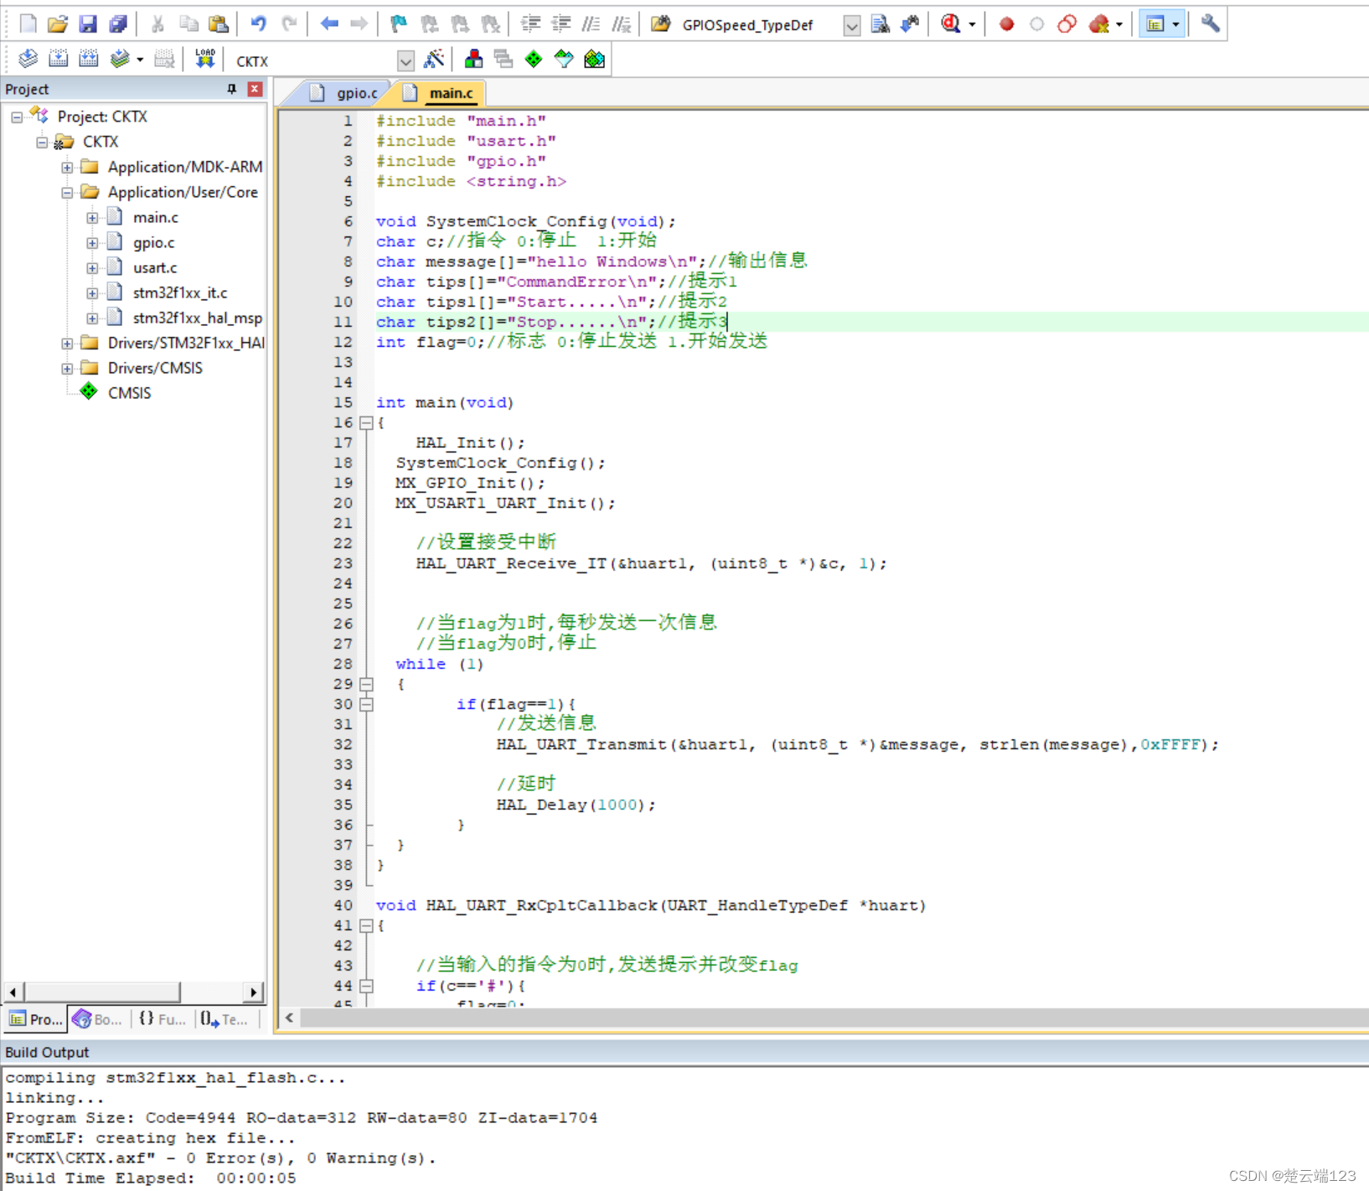Image resolution: width=1369 pixels, height=1191 pixels.
Task: Close the Project panel
Action: (x=255, y=89)
